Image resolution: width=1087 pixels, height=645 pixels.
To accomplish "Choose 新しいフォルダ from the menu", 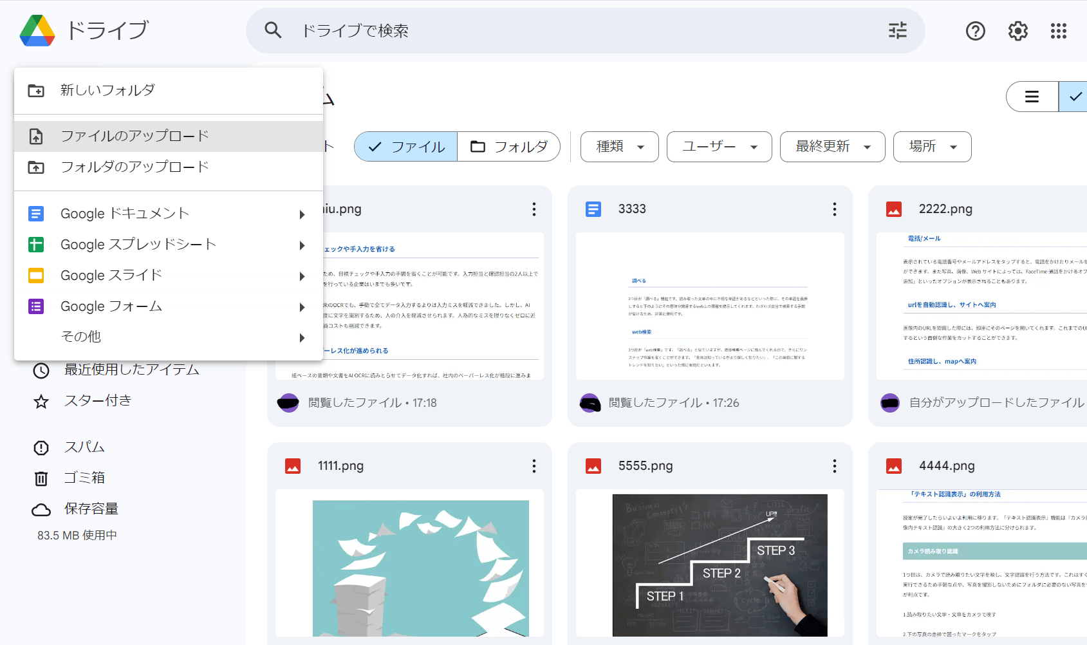I will (169, 91).
